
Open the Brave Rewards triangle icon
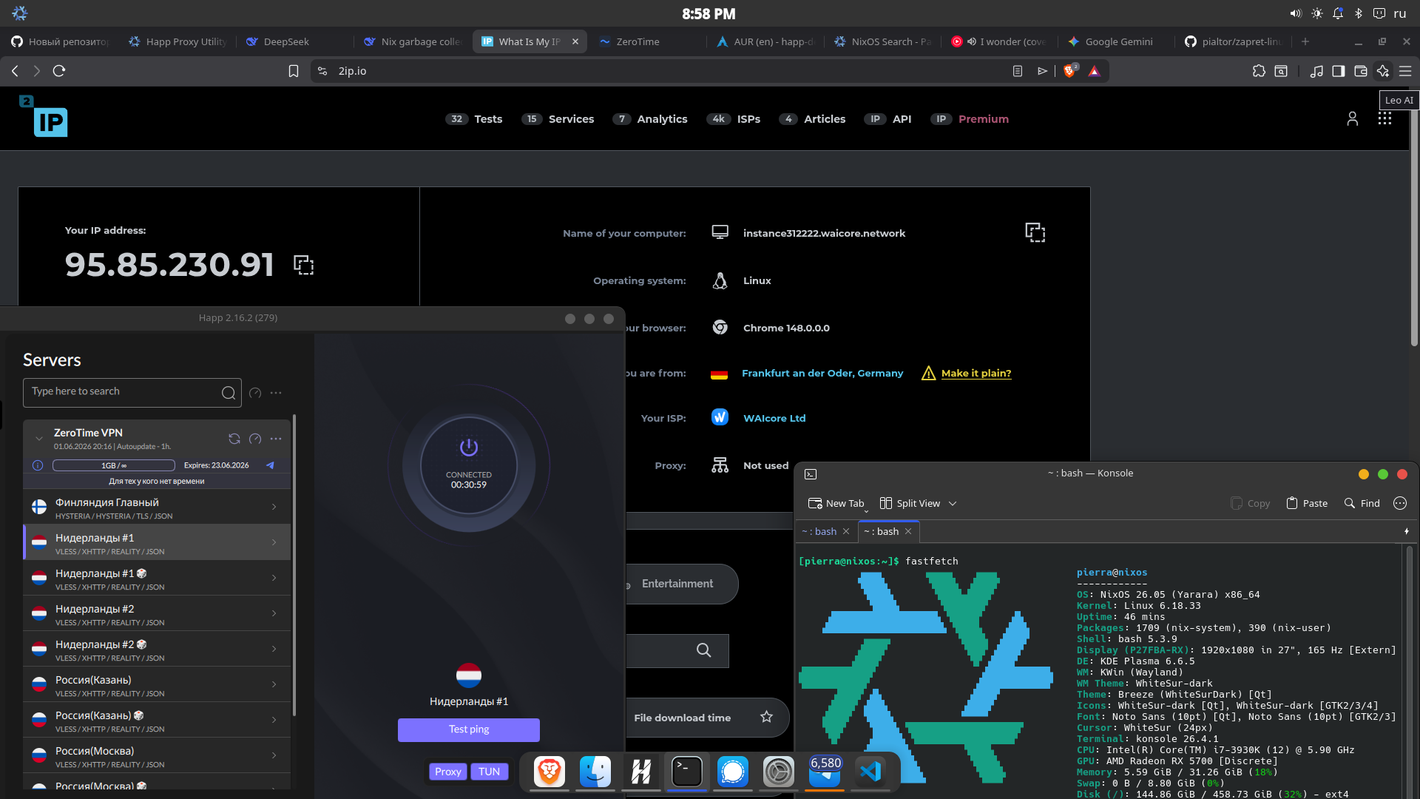pyautogui.click(x=1095, y=71)
